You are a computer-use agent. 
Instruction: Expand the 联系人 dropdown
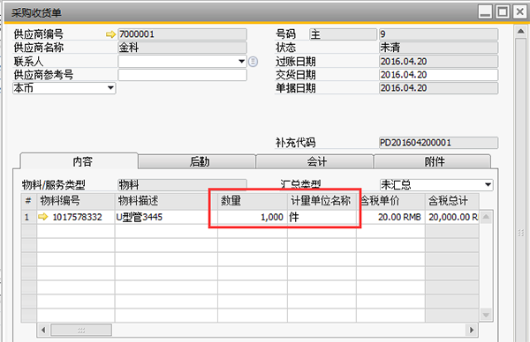pyautogui.click(x=241, y=62)
